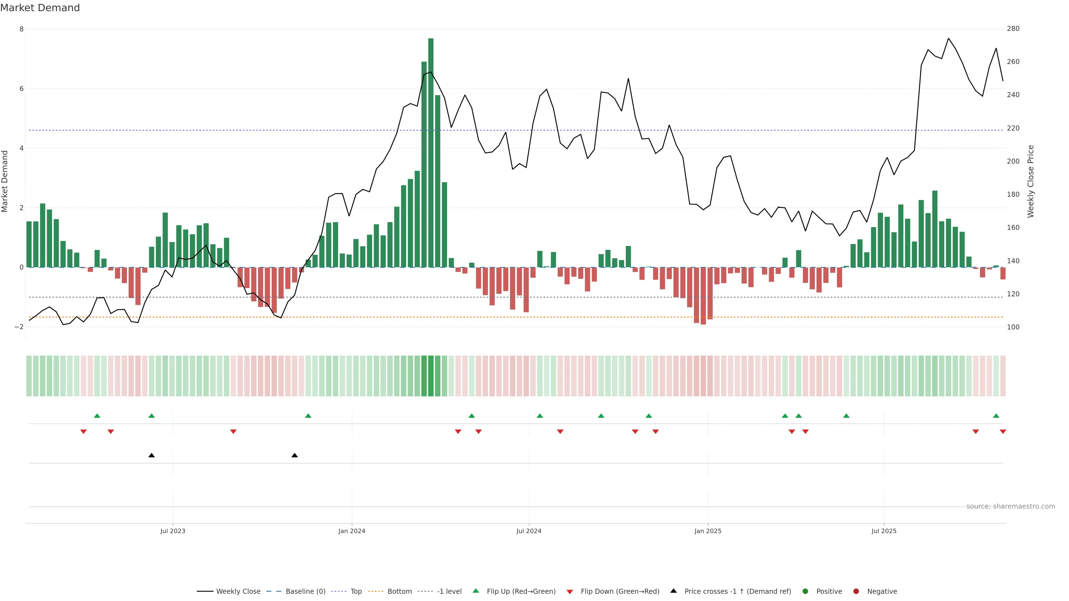The width and height of the screenshot is (1069, 601).
Task: Click the Jan 2024 axis label
Action: tap(352, 531)
